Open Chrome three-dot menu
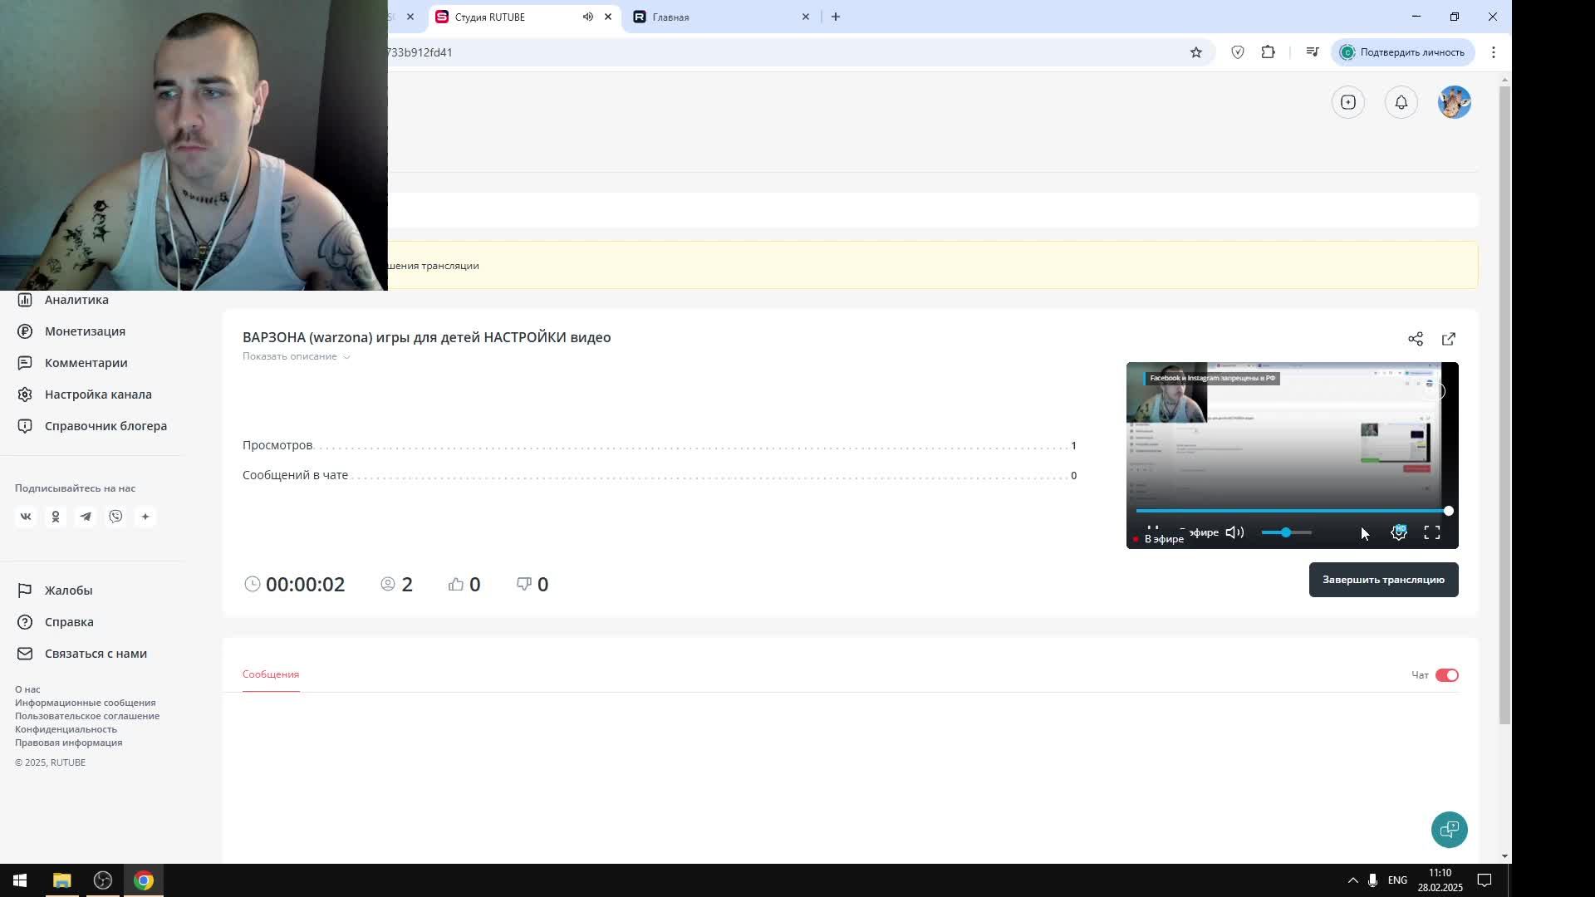Viewport: 1595px width, 897px height. (x=1493, y=52)
